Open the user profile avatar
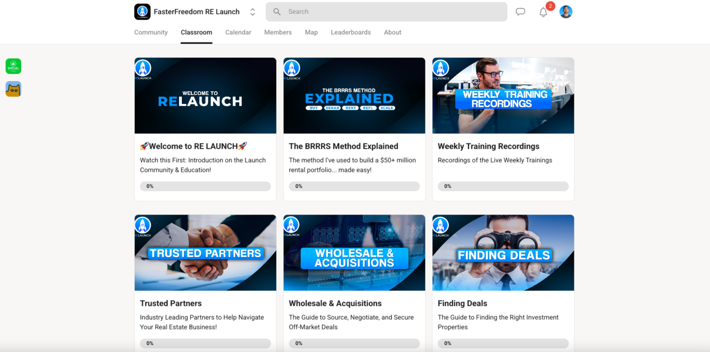 (566, 12)
